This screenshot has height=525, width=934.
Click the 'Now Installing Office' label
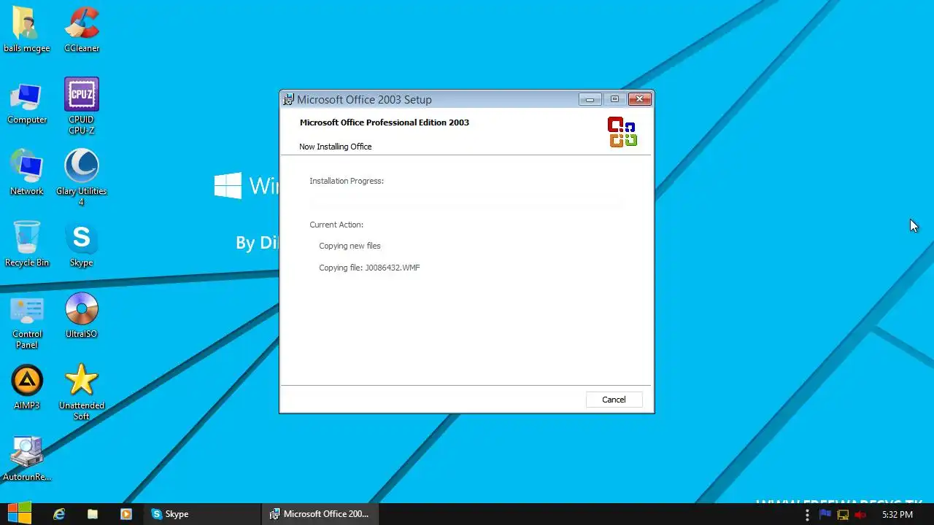point(335,147)
